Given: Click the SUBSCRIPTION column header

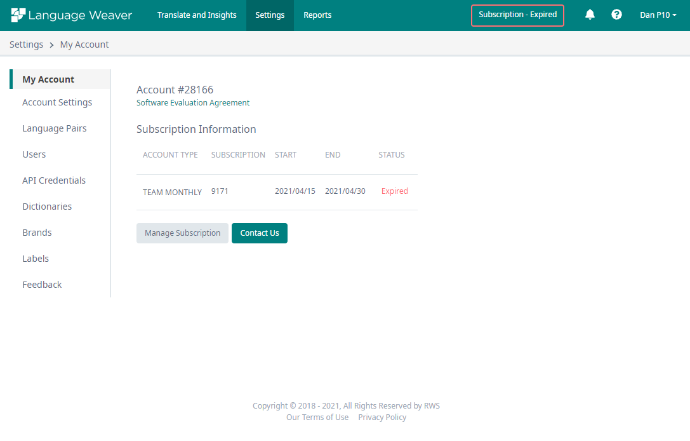Looking at the screenshot, I should 238,154.
